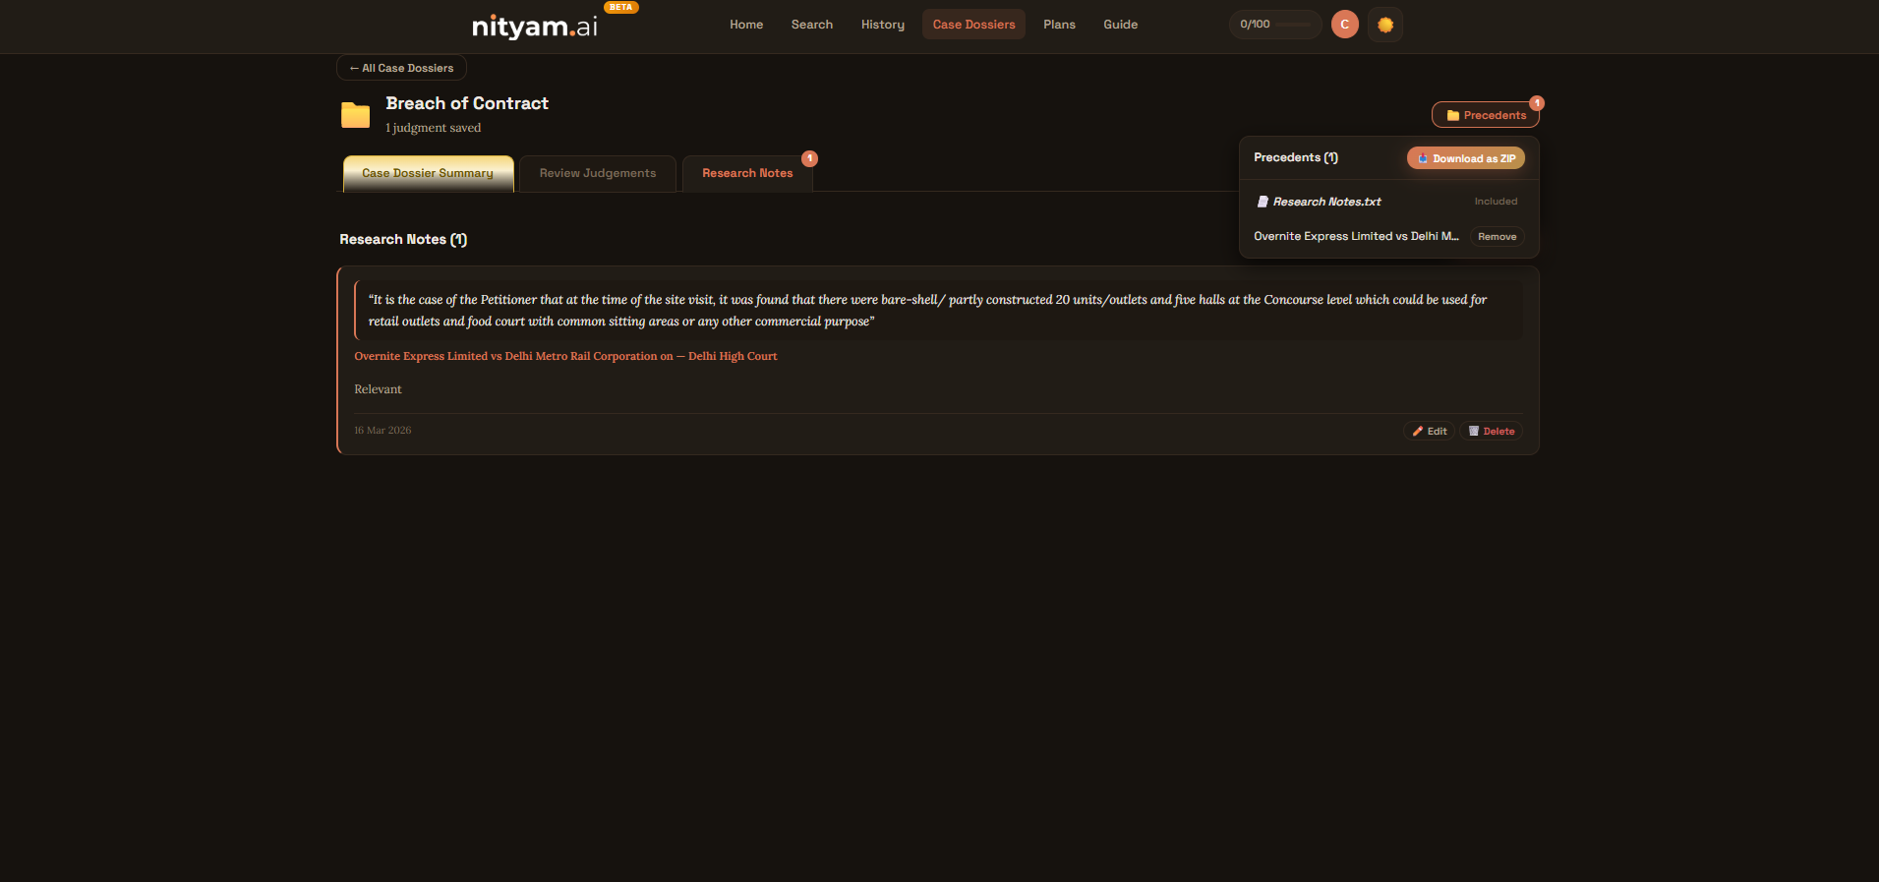Viewport: 1879px width, 882px height.
Task: Click the yellow folder icon beside Breach of Contract
Action: point(355,115)
